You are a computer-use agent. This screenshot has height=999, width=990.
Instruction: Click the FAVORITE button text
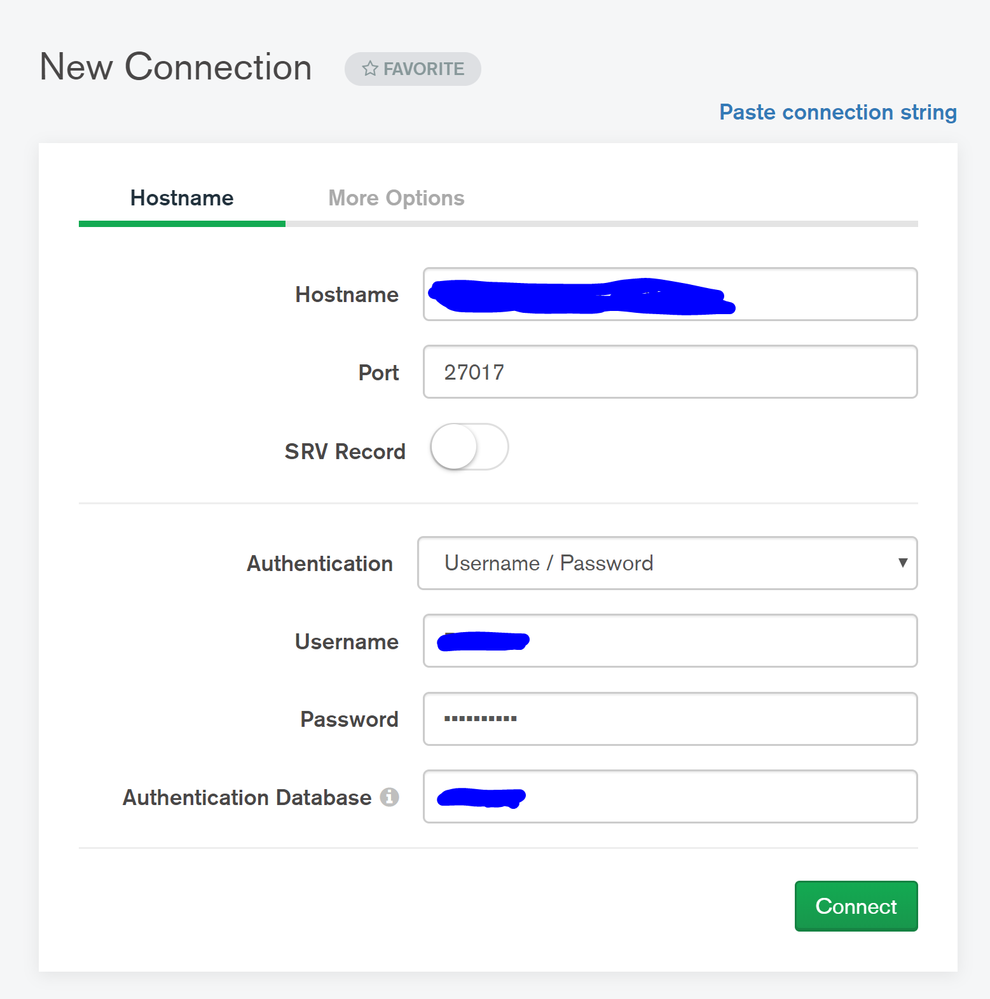coord(423,69)
